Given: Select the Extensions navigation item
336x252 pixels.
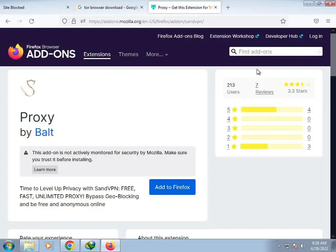Looking at the screenshot, I should pos(97,54).
